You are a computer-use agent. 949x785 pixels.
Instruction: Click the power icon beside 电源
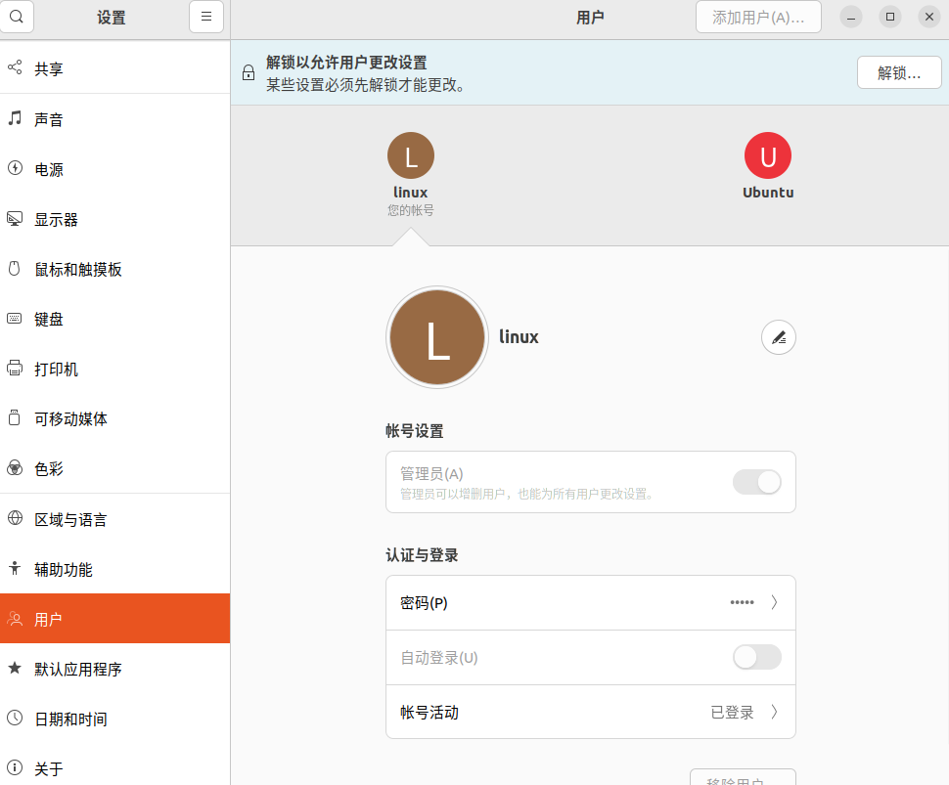[15, 168]
